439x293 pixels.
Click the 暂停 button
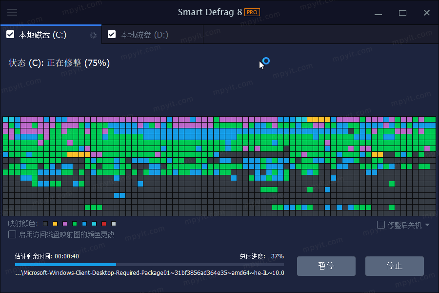(326, 266)
